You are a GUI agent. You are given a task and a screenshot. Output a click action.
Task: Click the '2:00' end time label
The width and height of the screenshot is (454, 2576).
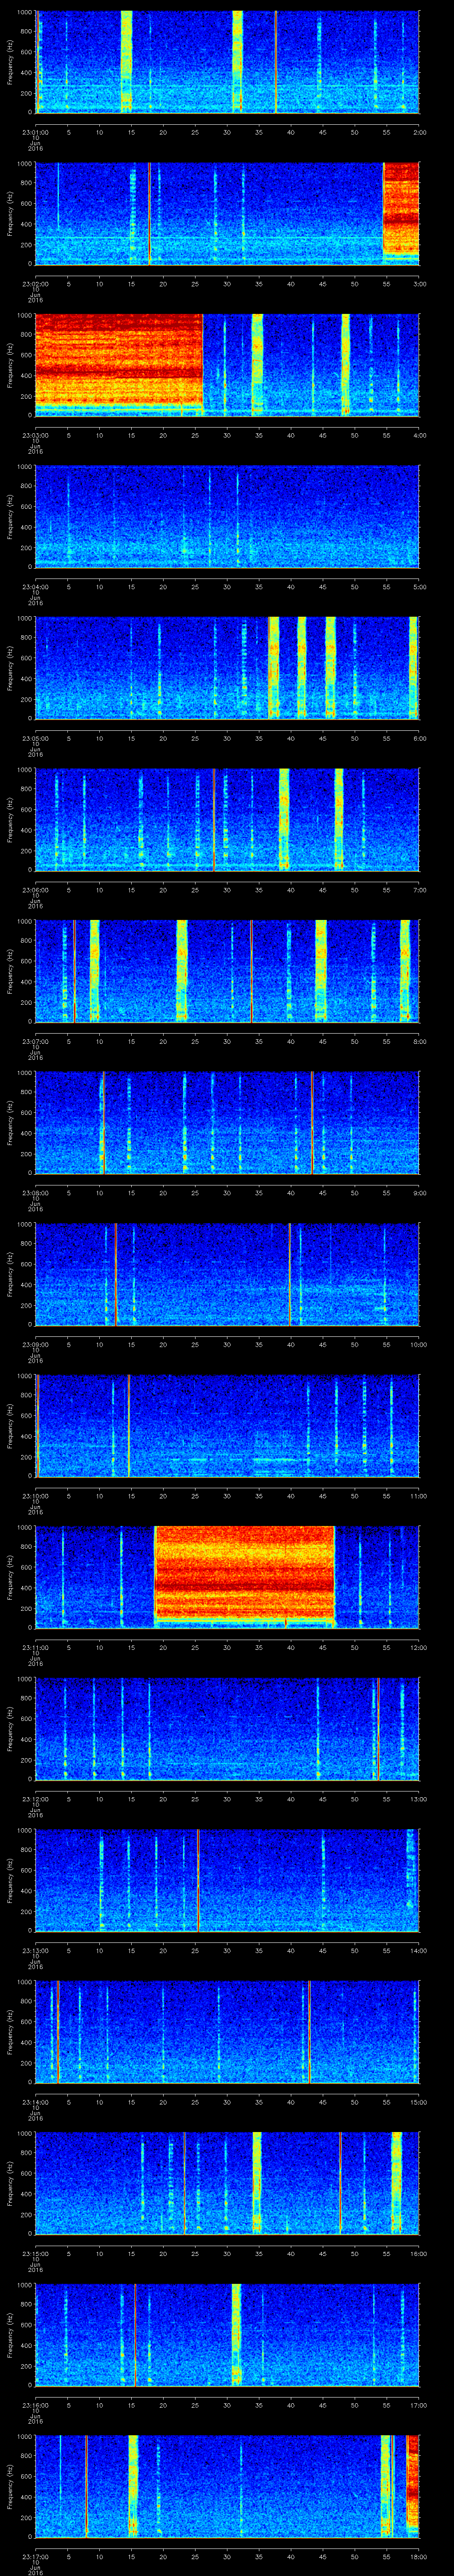click(x=419, y=131)
